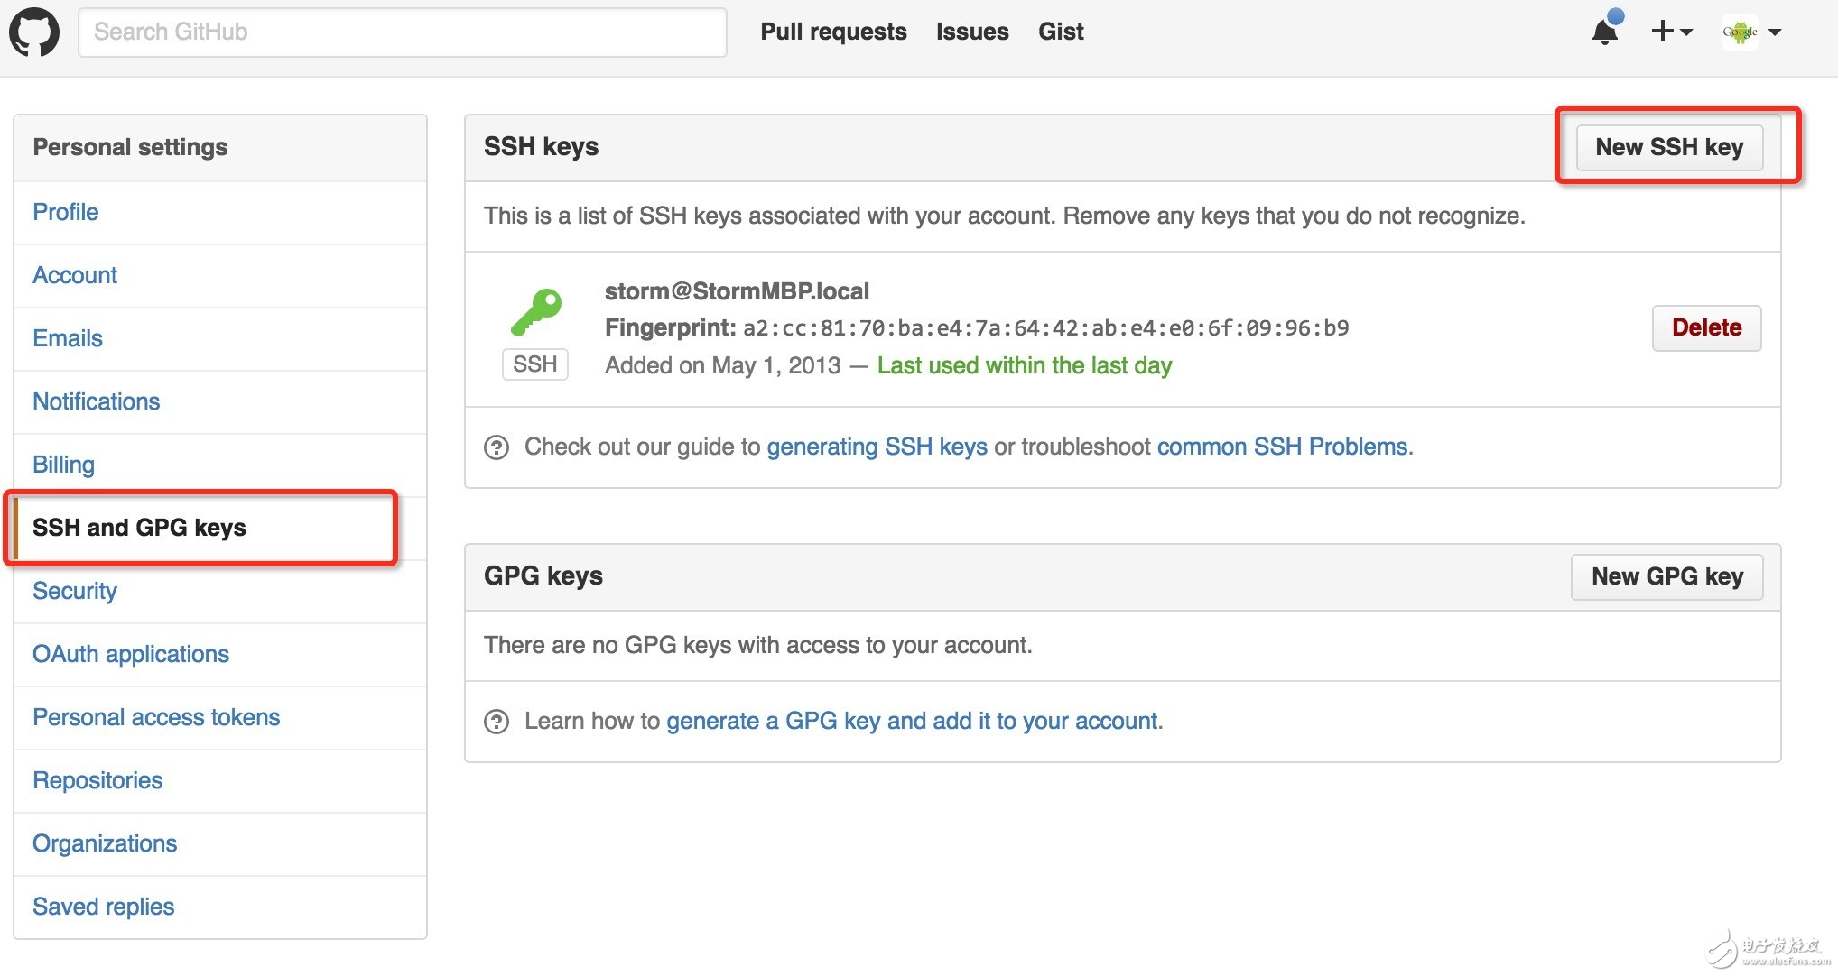Click the plus new item icon
The width and height of the screenshot is (1838, 976).
click(x=1660, y=31)
